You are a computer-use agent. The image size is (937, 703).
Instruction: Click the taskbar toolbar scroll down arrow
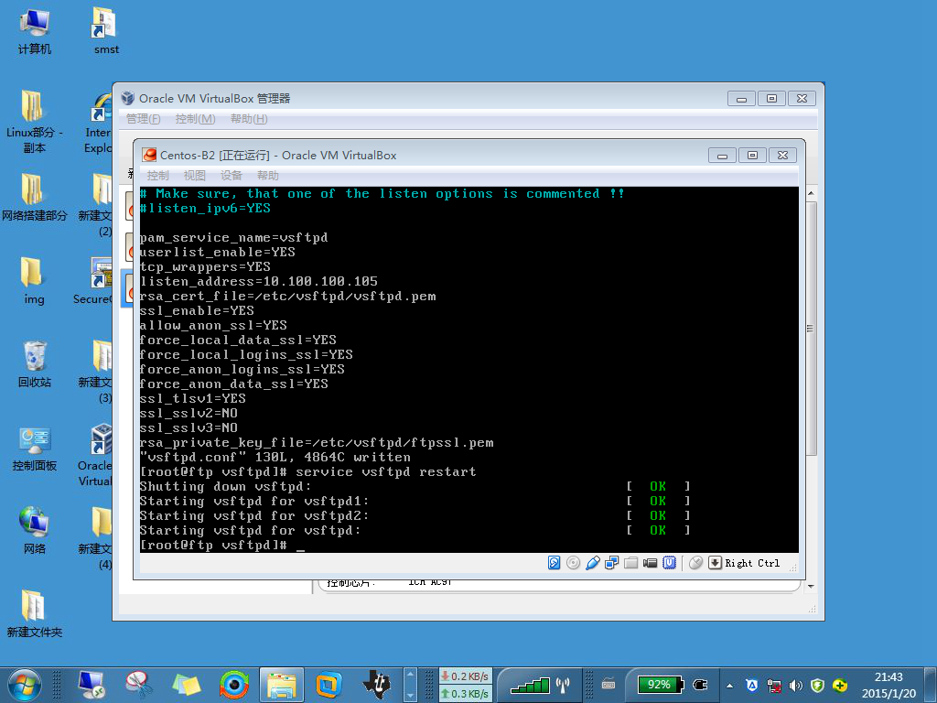pos(410,696)
